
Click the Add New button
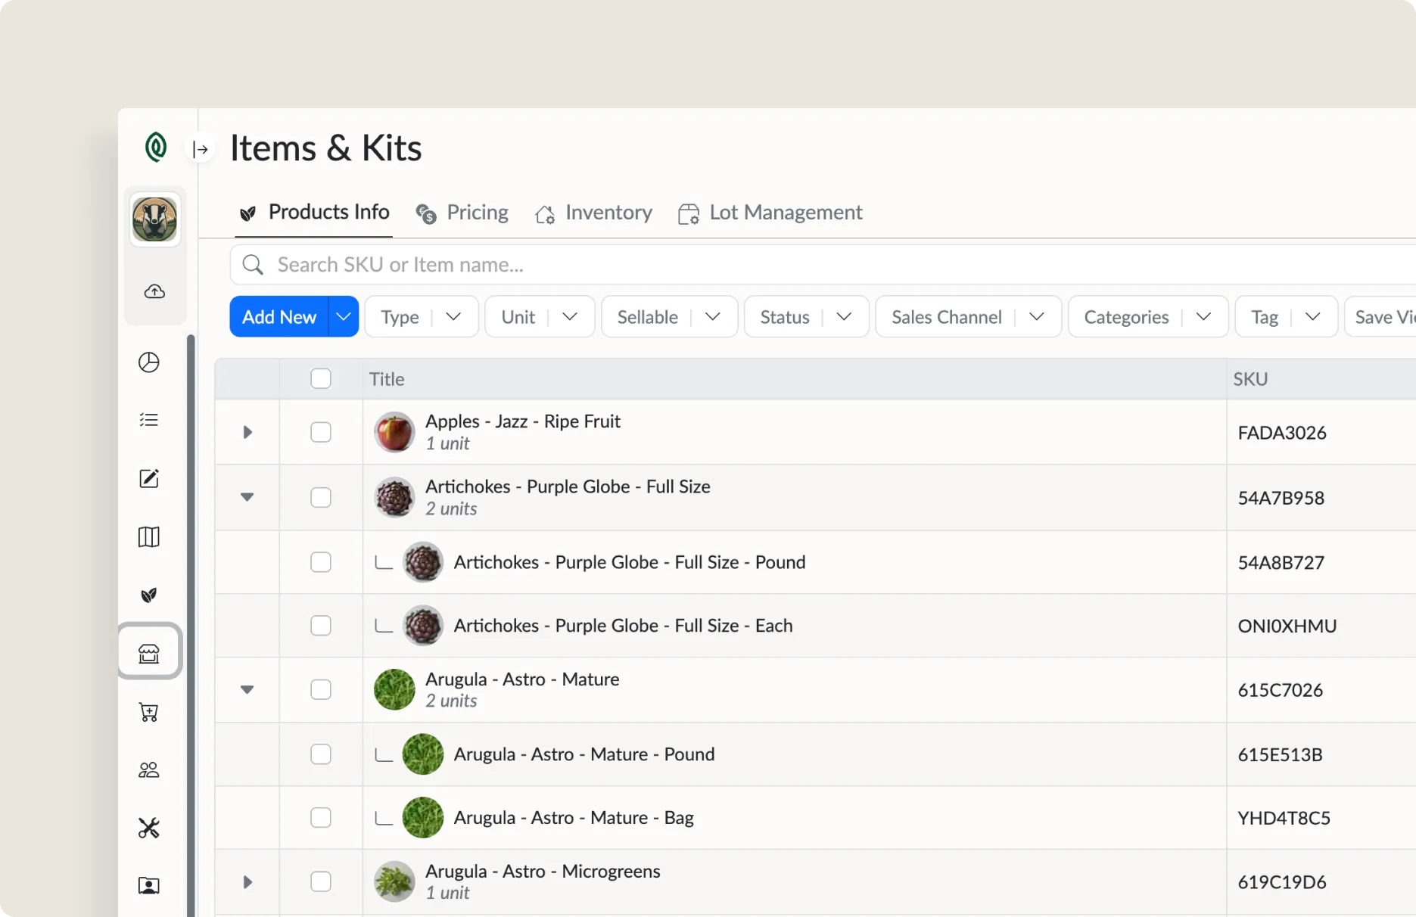click(x=279, y=317)
